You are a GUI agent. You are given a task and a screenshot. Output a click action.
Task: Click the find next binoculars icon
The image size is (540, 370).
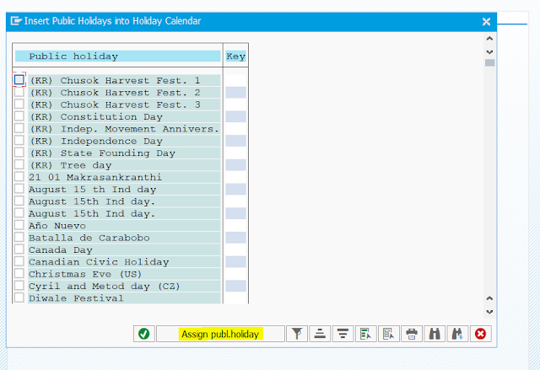click(457, 334)
